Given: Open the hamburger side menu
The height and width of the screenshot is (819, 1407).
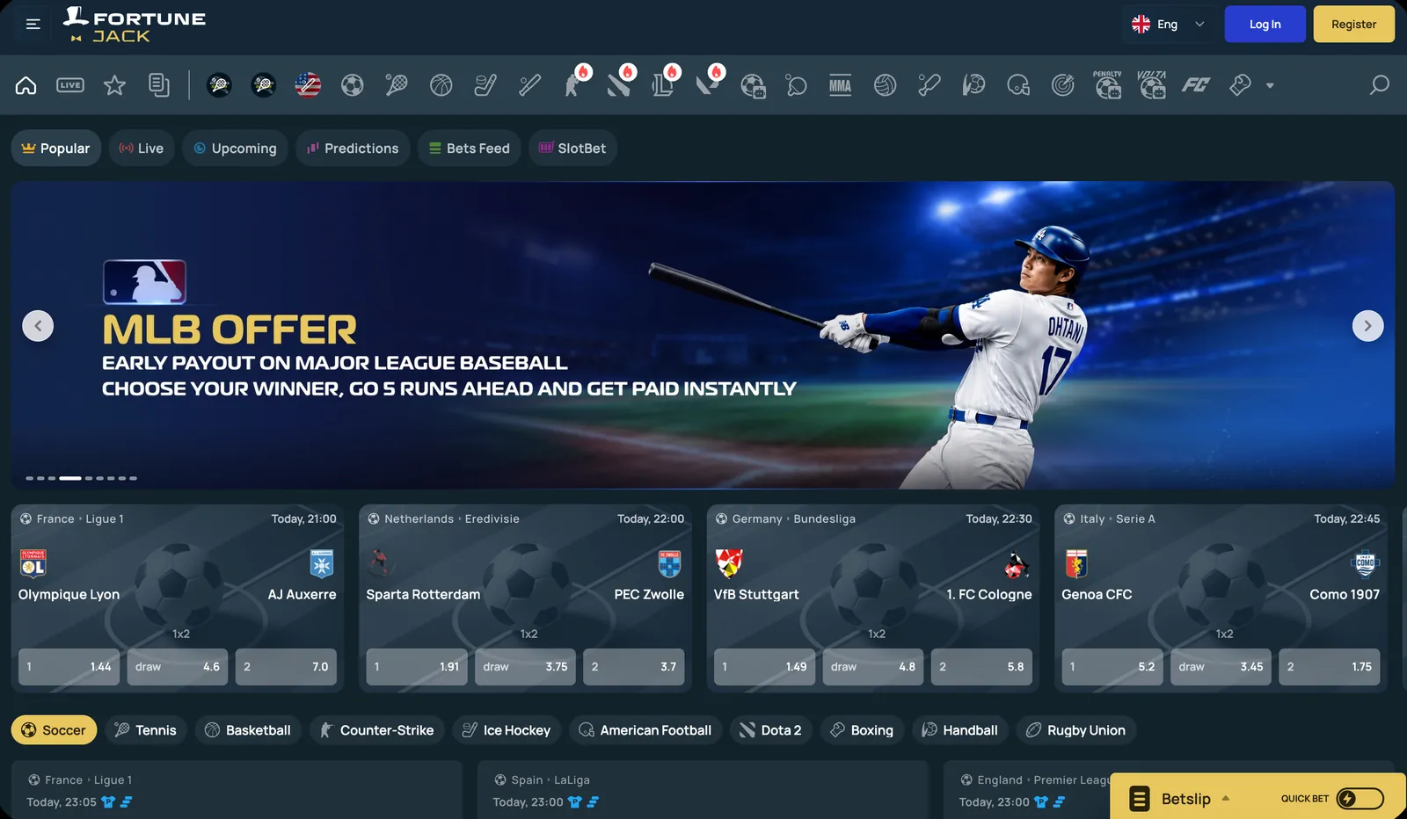Looking at the screenshot, I should point(33,25).
